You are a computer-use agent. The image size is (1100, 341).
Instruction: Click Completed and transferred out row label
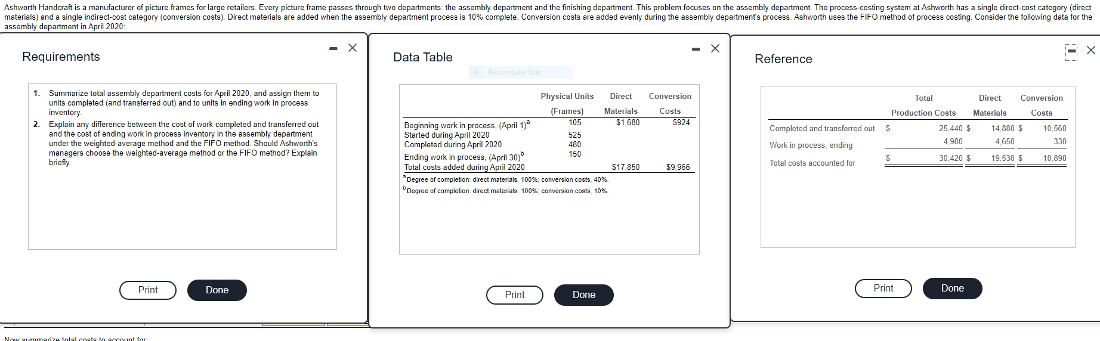click(822, 128)
